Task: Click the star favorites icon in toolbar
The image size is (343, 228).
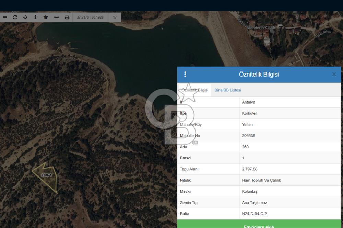Action: point(45,17)
